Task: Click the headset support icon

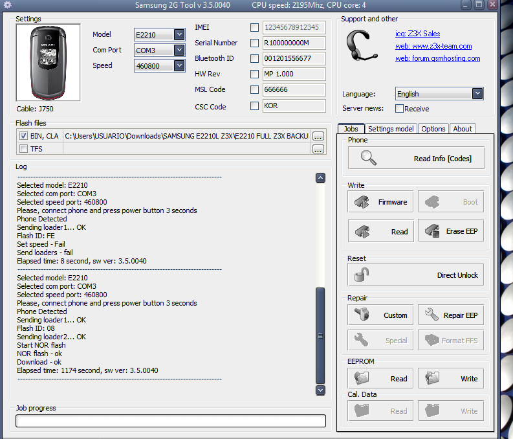Action: point(362,45)
